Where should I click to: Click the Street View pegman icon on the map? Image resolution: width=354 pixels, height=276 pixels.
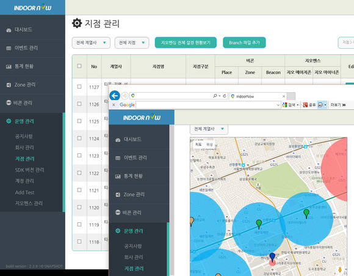340,269
